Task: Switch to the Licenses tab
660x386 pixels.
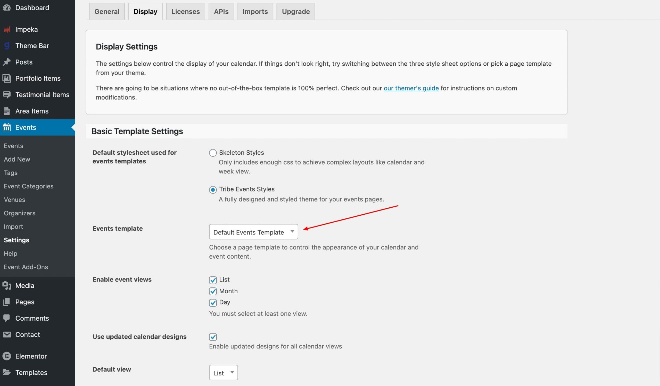Action: pos(185,12)
